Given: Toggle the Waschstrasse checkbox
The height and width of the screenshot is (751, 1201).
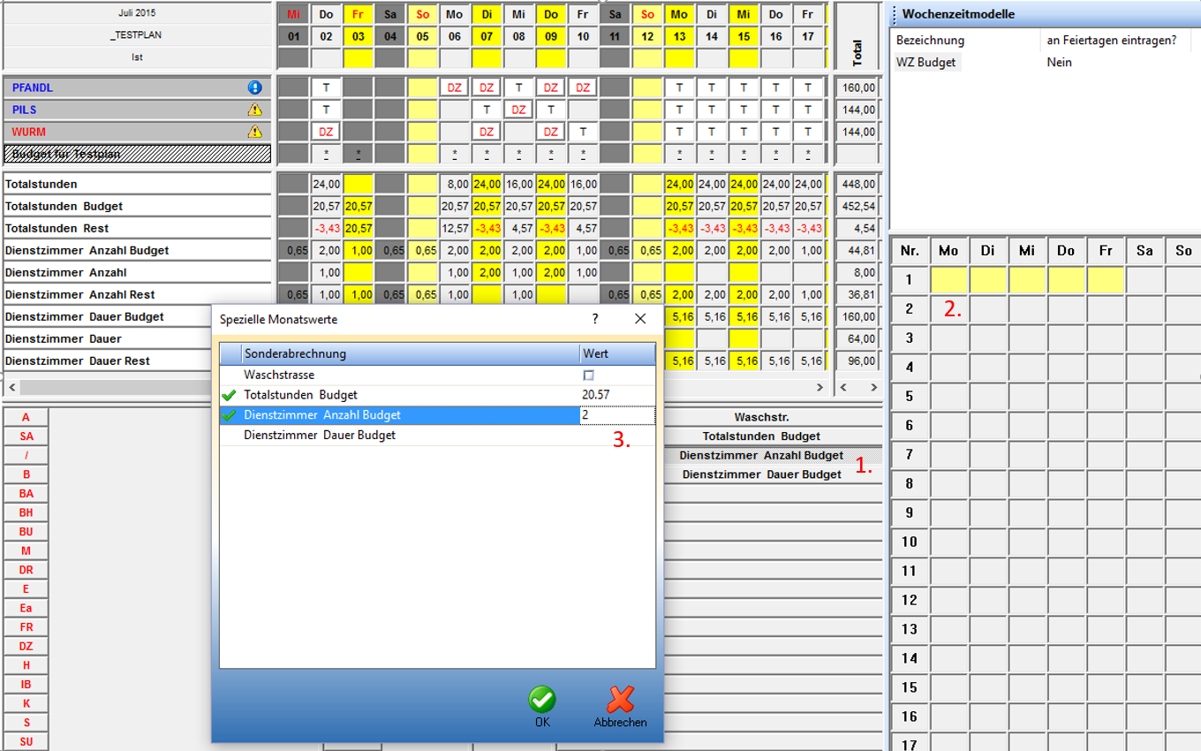Looking at the screenshot, I should [x=589, y=375].
